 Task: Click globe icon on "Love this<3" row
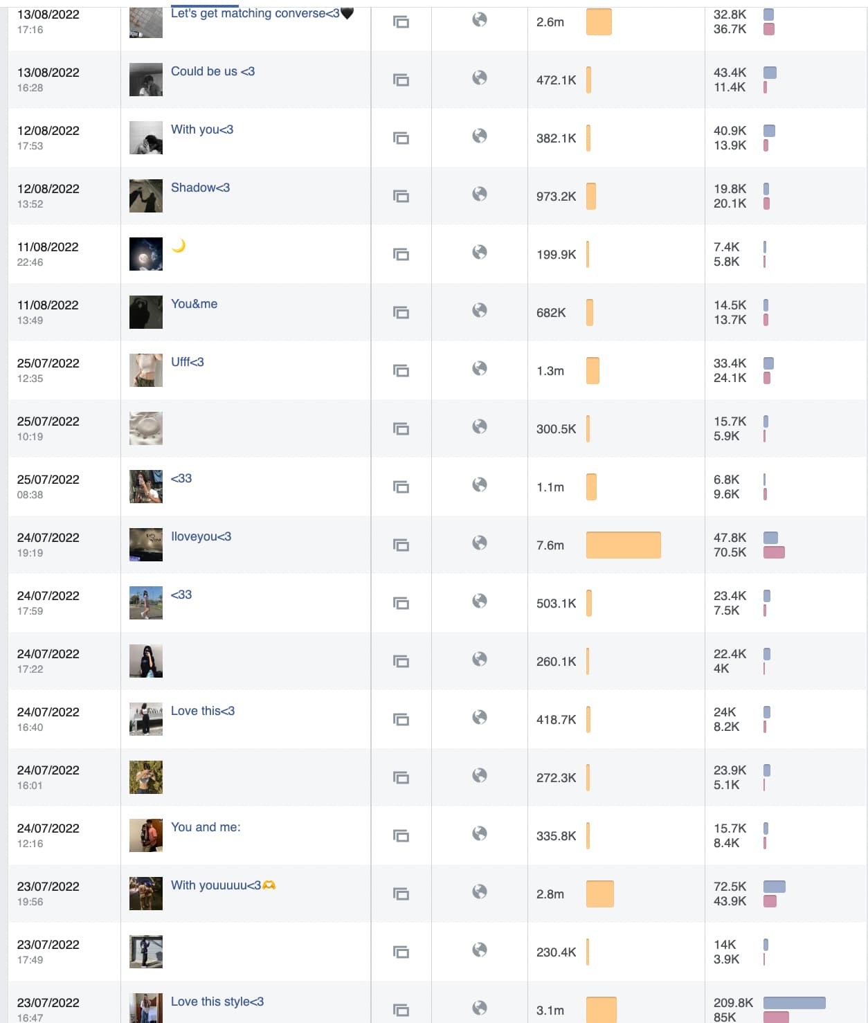[x=480, y=717]
